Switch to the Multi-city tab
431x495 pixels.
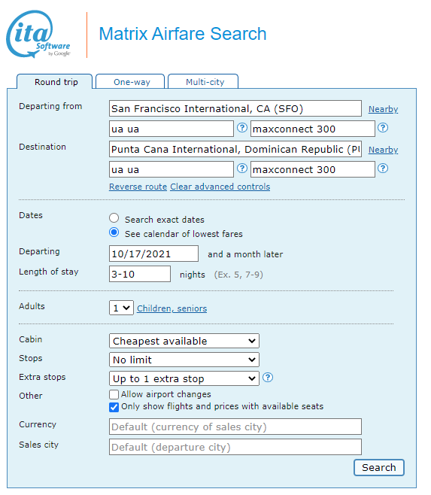[x=203, y=82]
